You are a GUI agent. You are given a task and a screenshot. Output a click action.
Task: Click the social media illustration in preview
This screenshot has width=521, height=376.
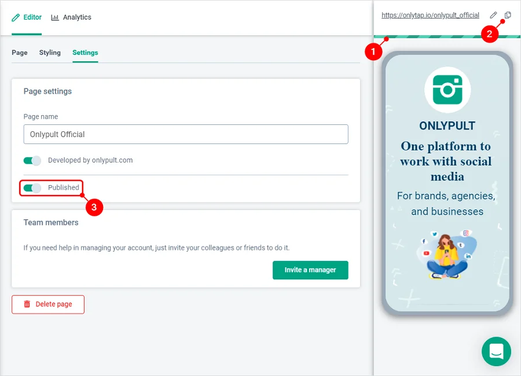(447, 254)
